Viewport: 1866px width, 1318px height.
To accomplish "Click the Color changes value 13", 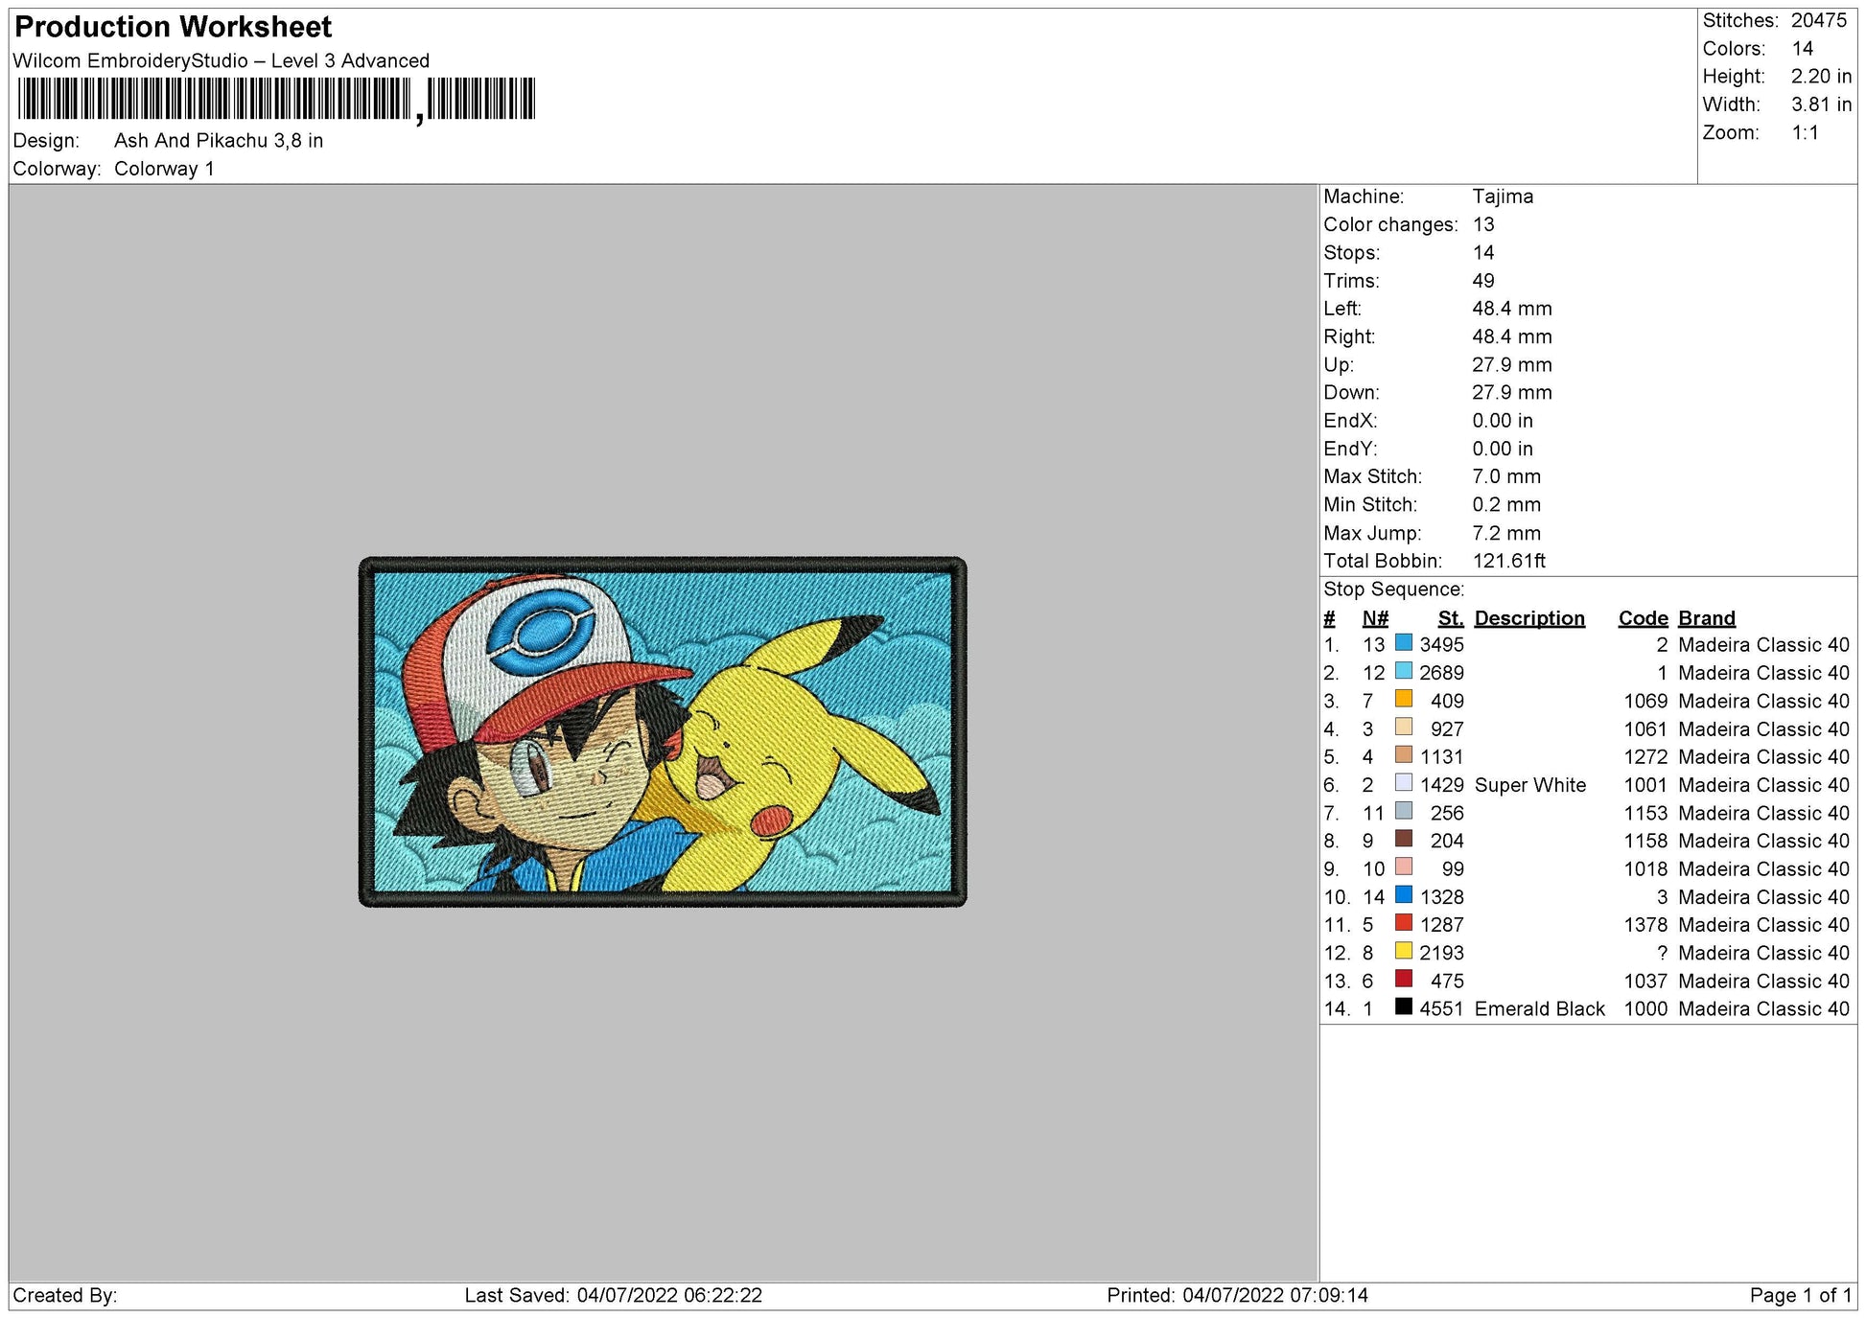I will point(1483,224).
